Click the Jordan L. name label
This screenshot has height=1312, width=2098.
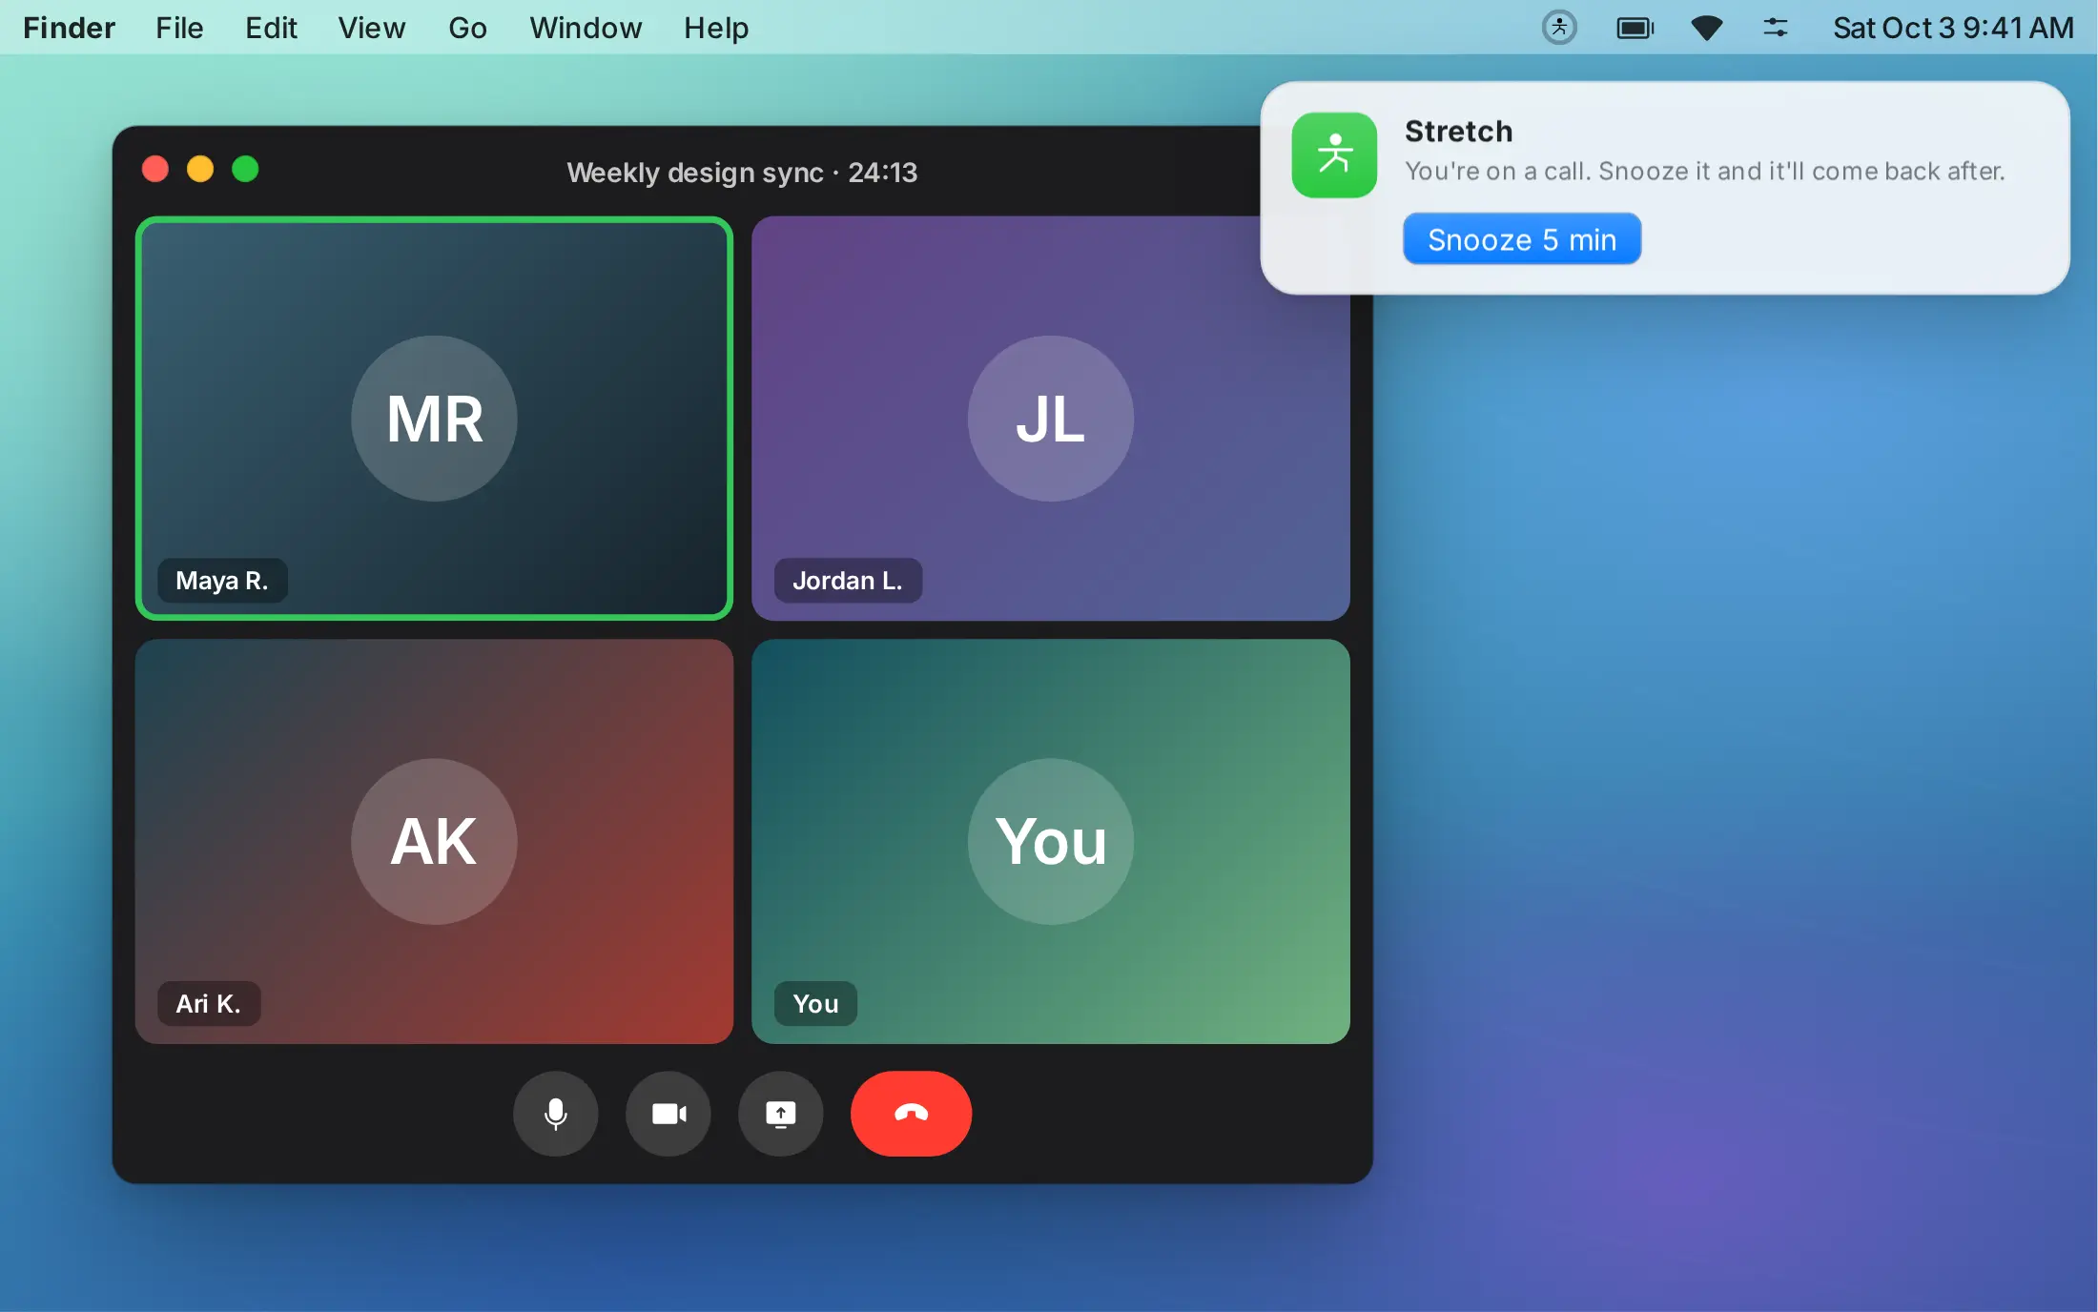coord(848,580)
